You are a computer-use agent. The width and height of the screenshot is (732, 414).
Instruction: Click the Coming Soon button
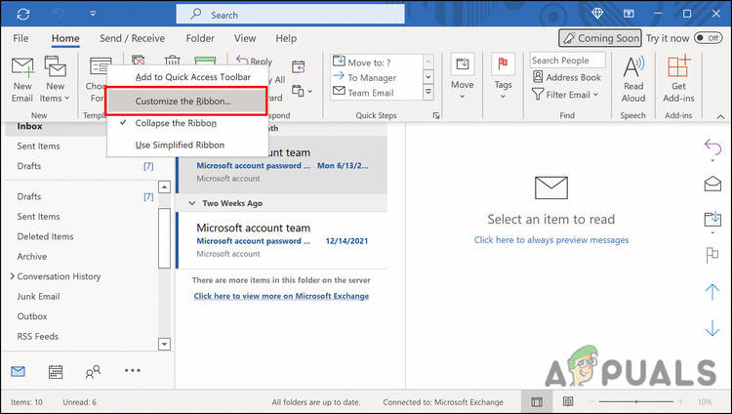600,38
